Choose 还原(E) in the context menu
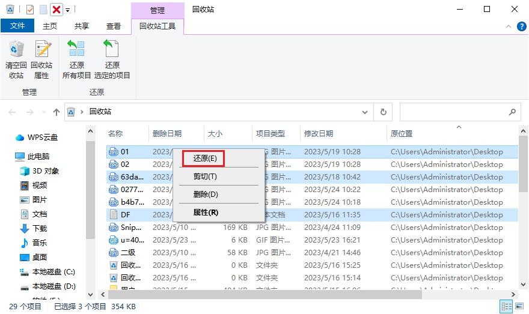The height and width of the screenshot is (314, 529). tap(205, 159)
